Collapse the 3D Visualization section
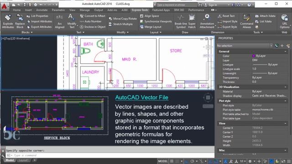Screen dimensions: 292x164 [x=286, y=87]
